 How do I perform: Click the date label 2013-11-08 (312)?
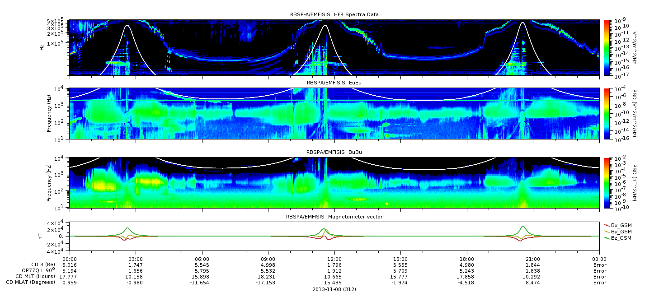click(334, 289)
